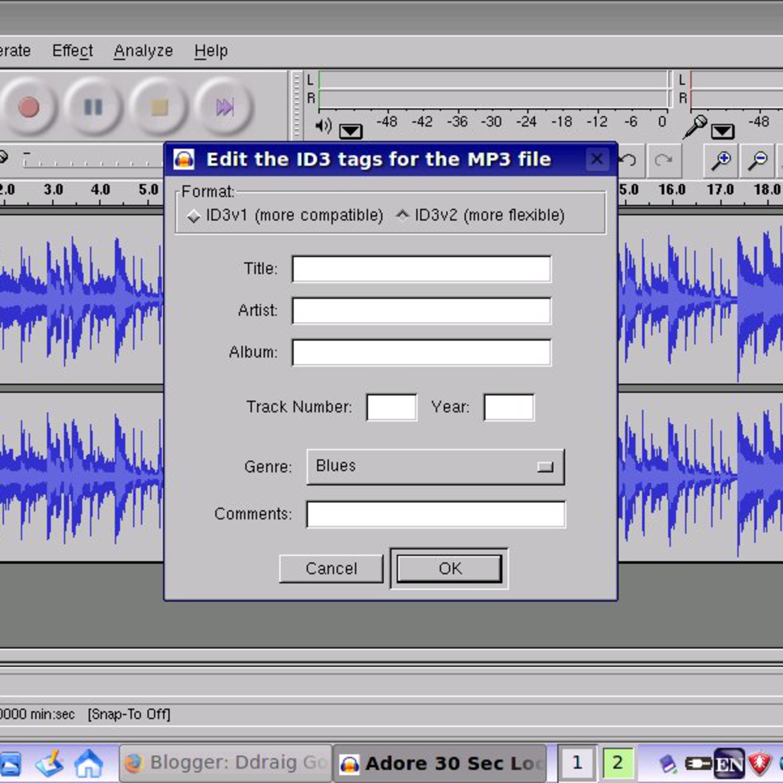Click the red Record button
The height and width of the screenshot is (783, 783).
tap(29, 107)
